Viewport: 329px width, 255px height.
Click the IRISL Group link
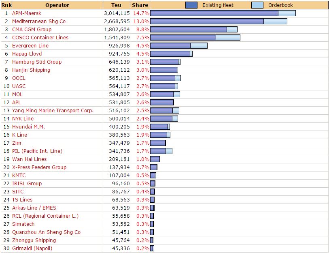coord(27,184)
